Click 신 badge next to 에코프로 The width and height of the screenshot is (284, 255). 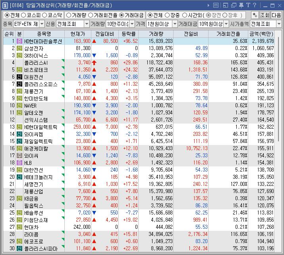pyautogui.click(x=19, y=241)
